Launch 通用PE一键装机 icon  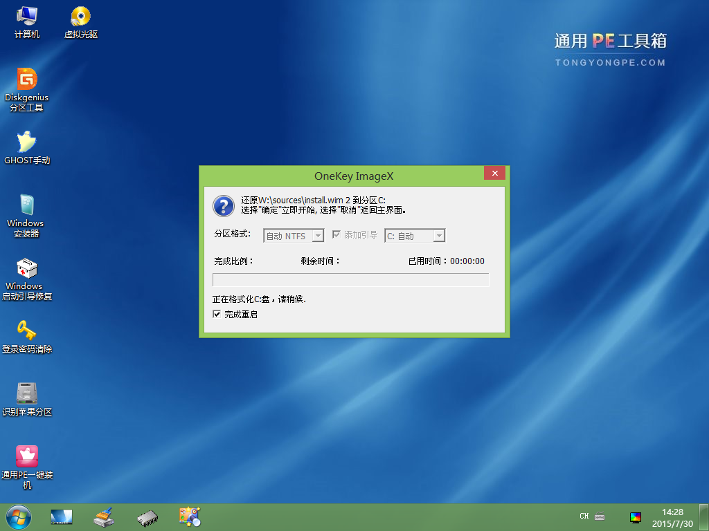click(27, 467)
